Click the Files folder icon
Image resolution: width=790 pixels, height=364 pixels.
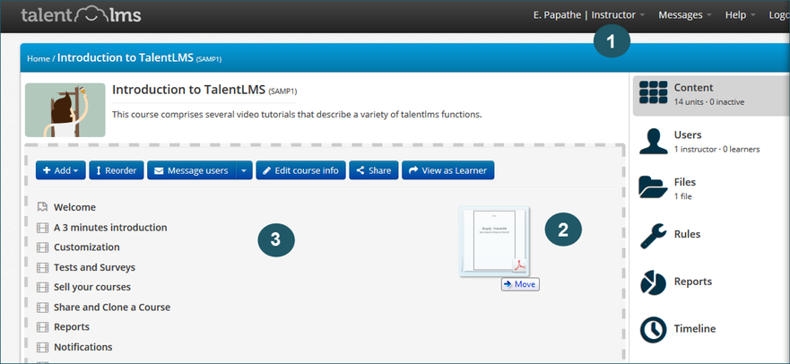click(x=653, y=187)
